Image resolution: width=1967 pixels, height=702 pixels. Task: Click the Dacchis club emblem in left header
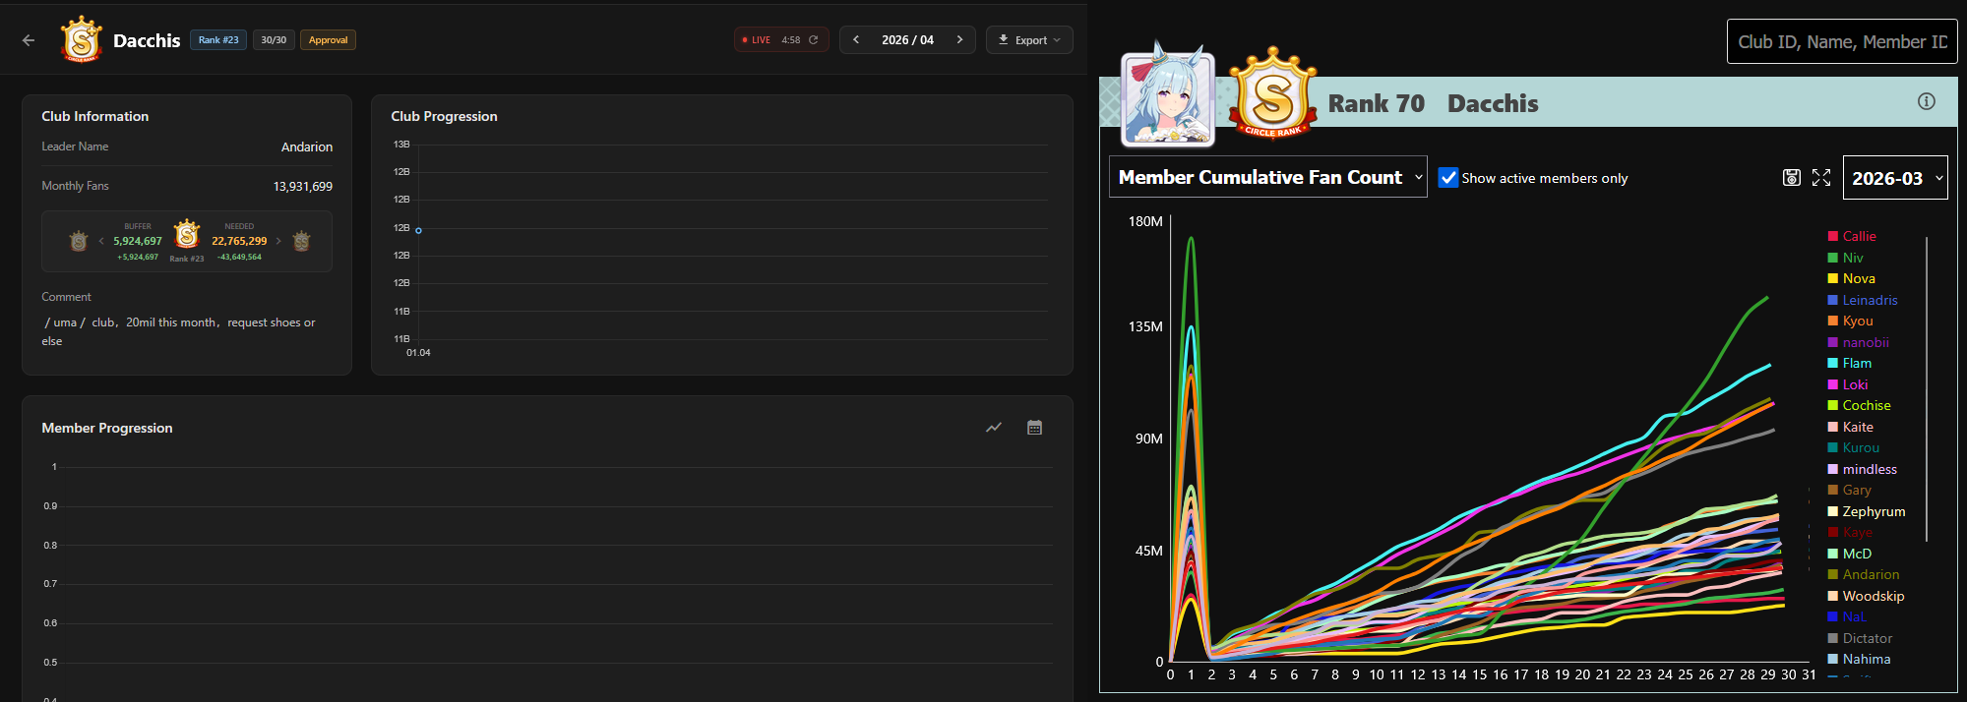[82, 40]
